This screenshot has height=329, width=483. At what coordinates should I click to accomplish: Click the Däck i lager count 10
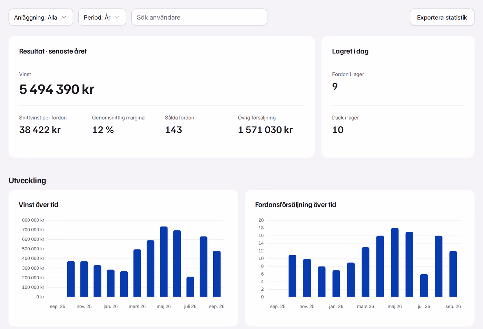click(x=338, y=130)
